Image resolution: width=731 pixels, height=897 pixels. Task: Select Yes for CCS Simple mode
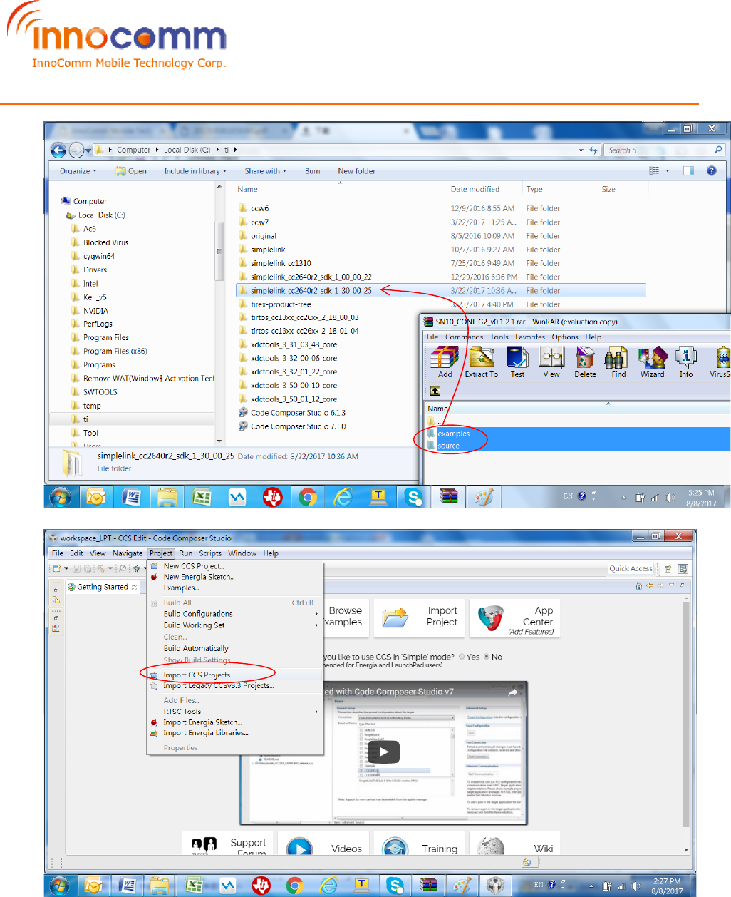coord(462,657)
